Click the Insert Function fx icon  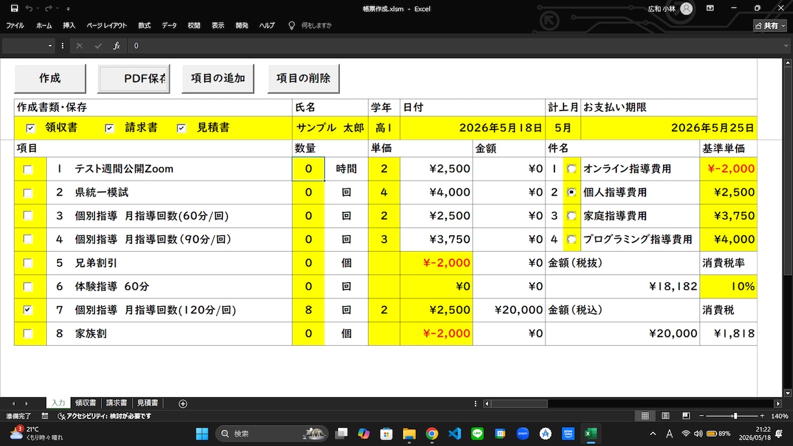click(x=117, y=46)
